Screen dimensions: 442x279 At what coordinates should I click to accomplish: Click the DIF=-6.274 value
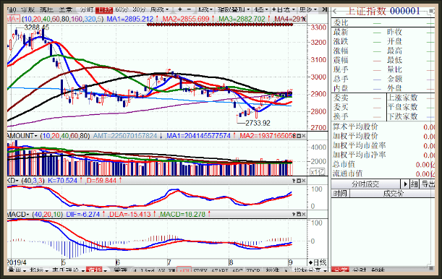point(83,215)
